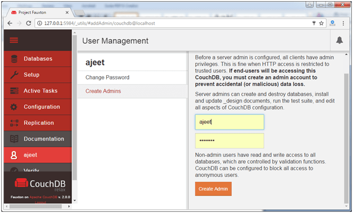Click the user profile icon beside ajeet
The image size is (353, 213).
(14, 155)
